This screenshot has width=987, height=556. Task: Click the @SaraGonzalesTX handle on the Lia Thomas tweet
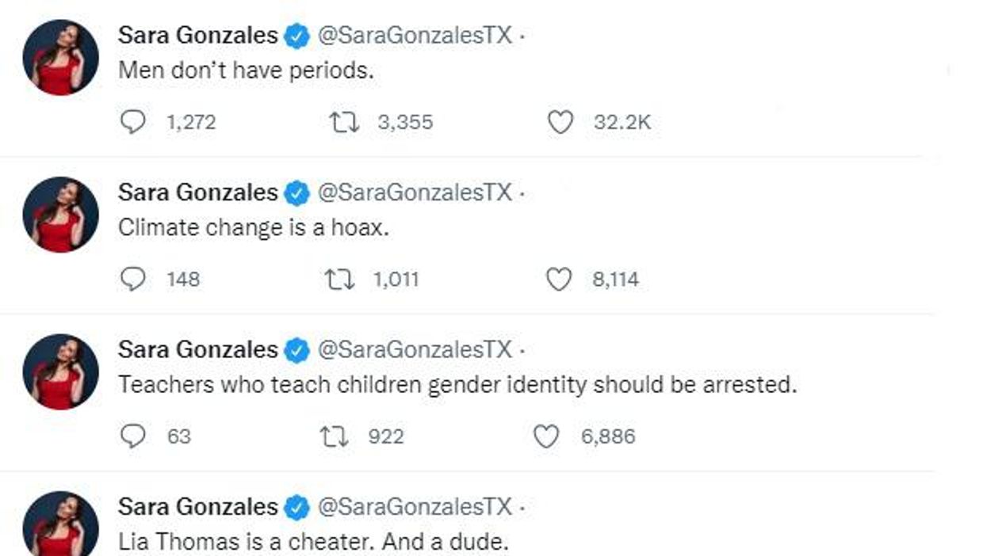[x=415, y=506]
